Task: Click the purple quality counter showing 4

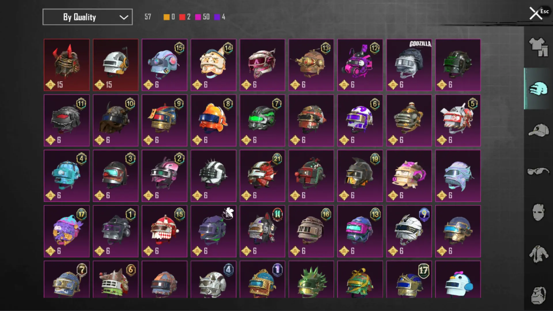Action: pos(220,17)
